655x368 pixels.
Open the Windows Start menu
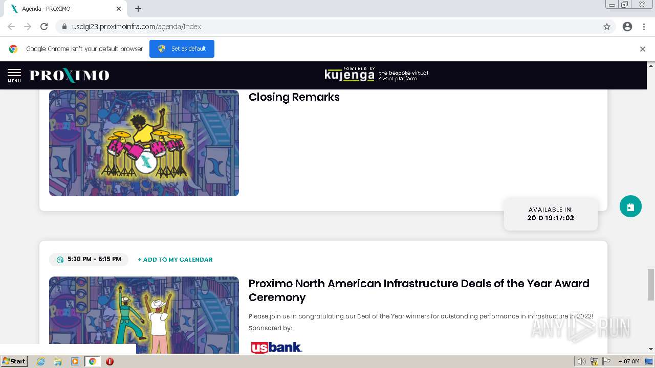tap(14, 361)
